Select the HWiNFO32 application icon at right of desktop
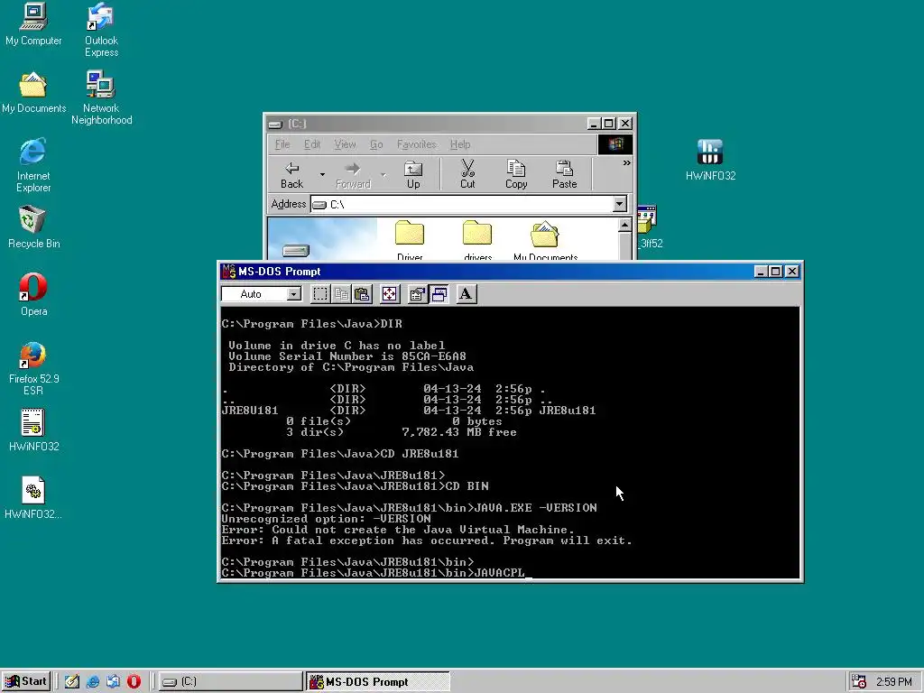Viewport: 924px width, 693px height. tap(710, 160)
